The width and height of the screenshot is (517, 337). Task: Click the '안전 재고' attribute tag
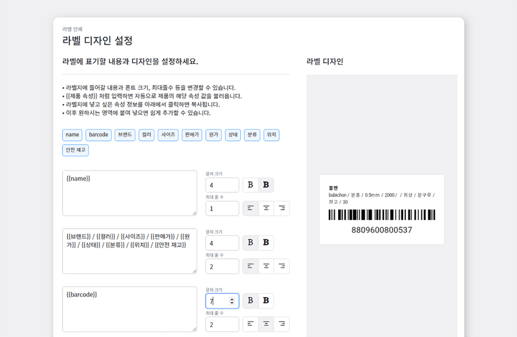coord(75,150)
